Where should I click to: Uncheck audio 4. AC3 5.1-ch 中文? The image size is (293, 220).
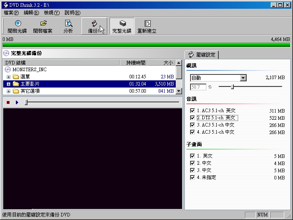pos(192,132)
